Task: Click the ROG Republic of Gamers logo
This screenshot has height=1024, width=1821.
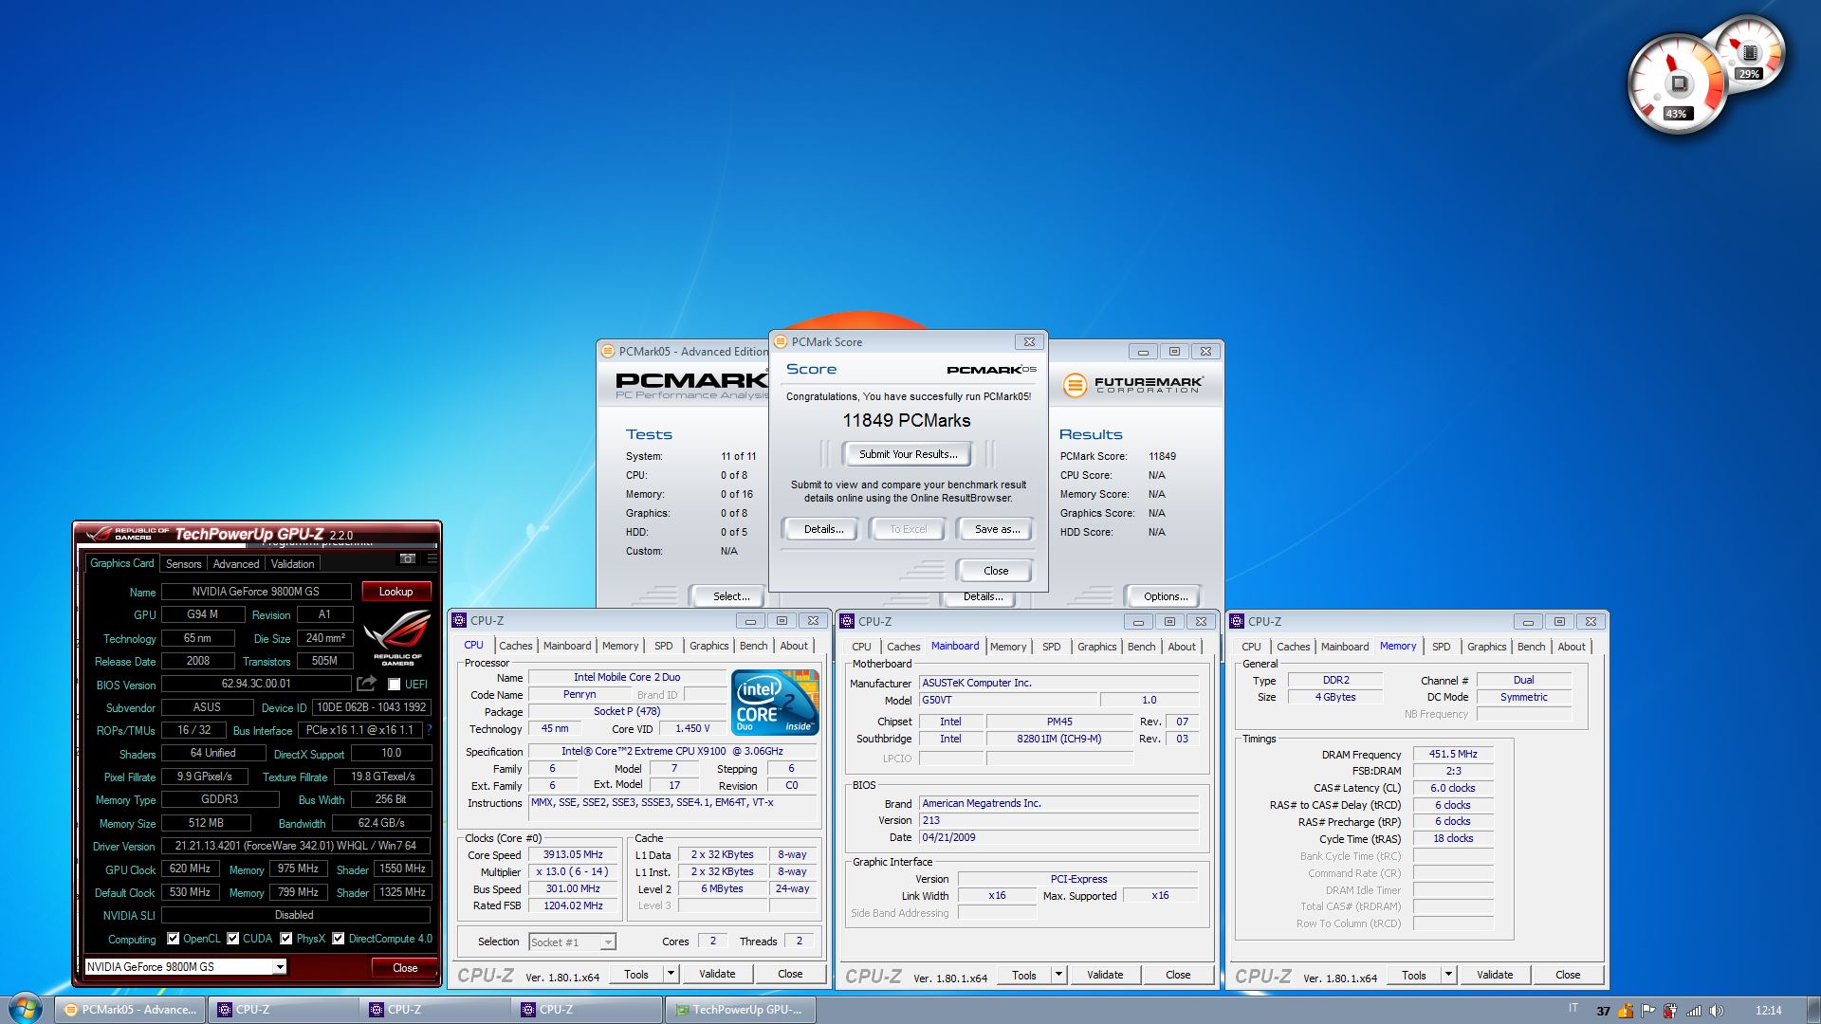Action: tap(397, 637)
